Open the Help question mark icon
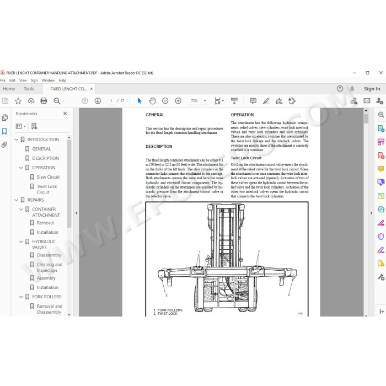 (340, 89)
